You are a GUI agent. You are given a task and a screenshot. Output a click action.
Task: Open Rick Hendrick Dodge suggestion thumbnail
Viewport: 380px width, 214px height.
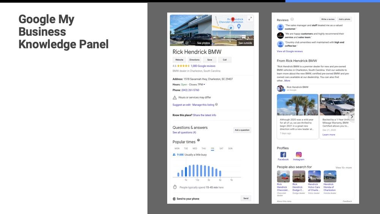[299, 176]
